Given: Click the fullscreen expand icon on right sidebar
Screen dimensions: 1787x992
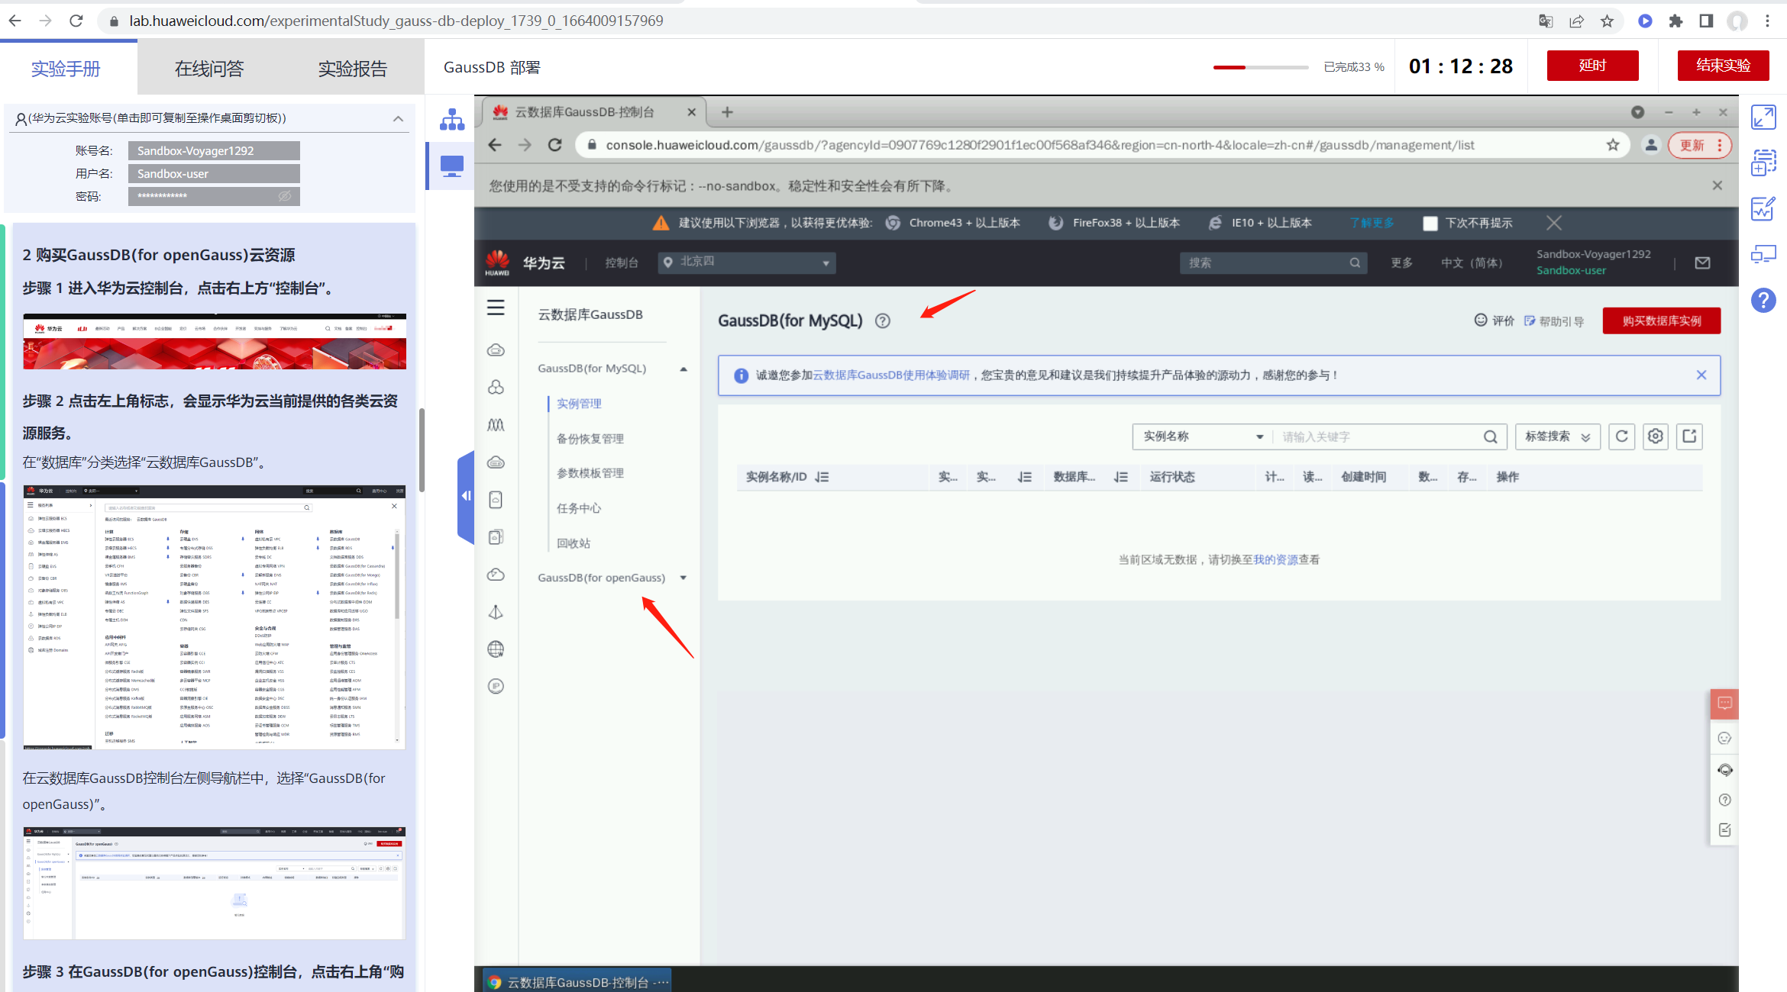Looking at the screenshot, I should pos(1763,117).
